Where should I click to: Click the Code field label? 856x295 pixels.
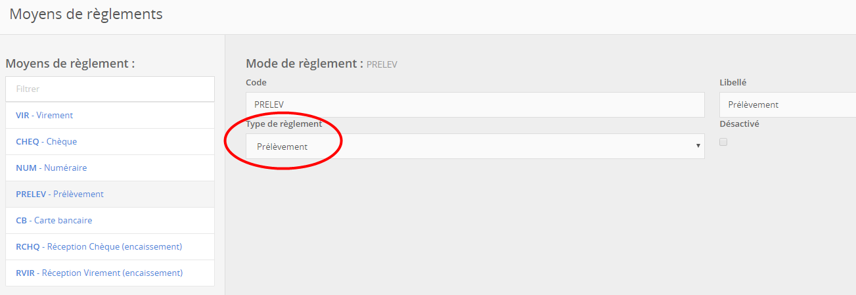256,82
